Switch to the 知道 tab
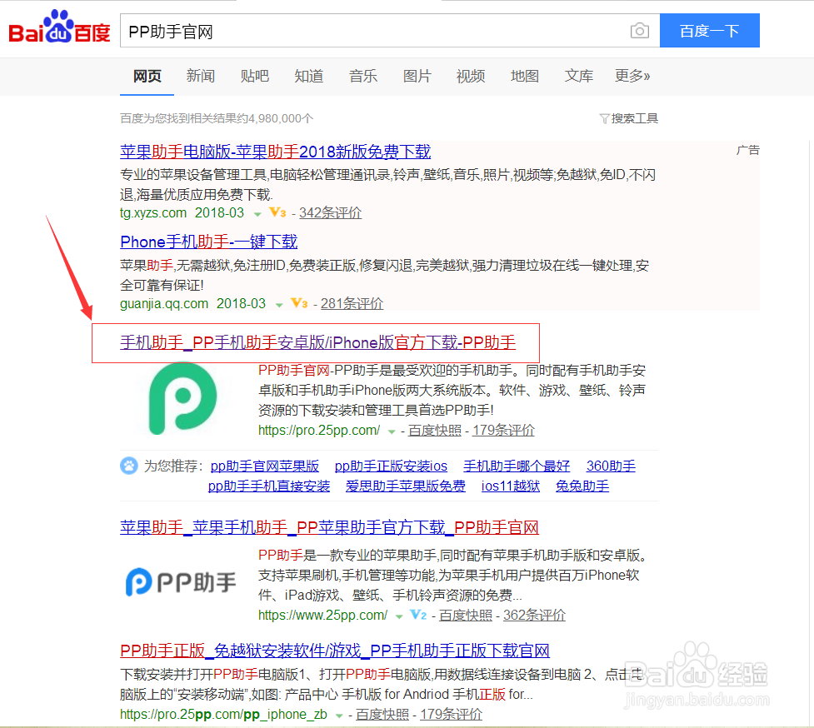The width and height of the screenshot is (814, 728). click(309, 77)
